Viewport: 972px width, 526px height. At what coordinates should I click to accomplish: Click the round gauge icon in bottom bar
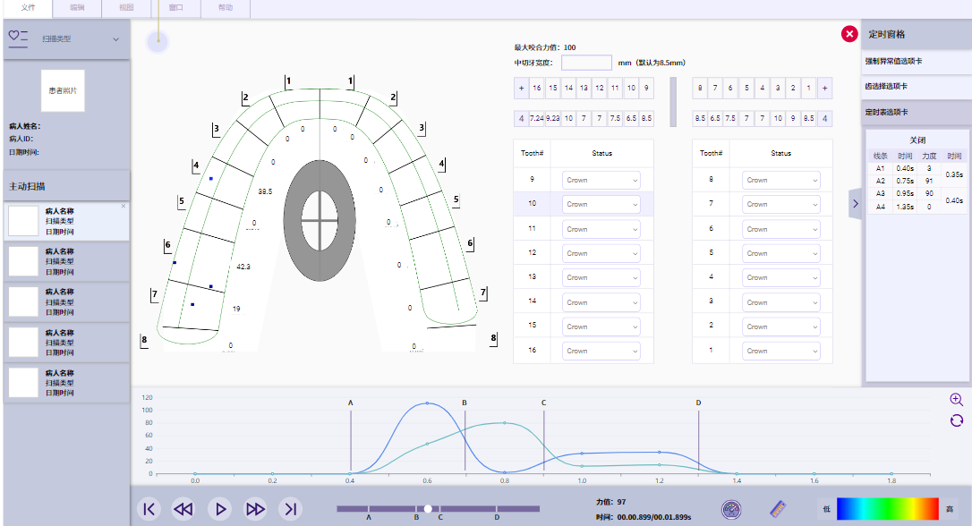731,509
